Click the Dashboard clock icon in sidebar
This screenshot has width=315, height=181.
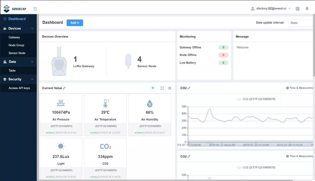(x=5, y=19)
